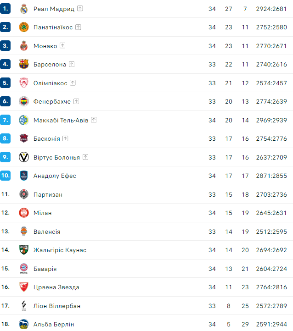This screenshot has height=331, width=293.
Task: Click the Virtus Bologna V logo
Action: [x=24, y=157]
